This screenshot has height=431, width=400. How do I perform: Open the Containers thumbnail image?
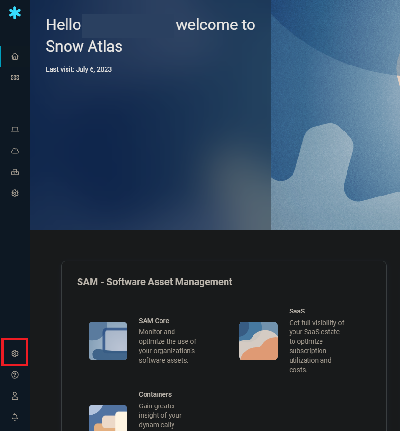108,418
